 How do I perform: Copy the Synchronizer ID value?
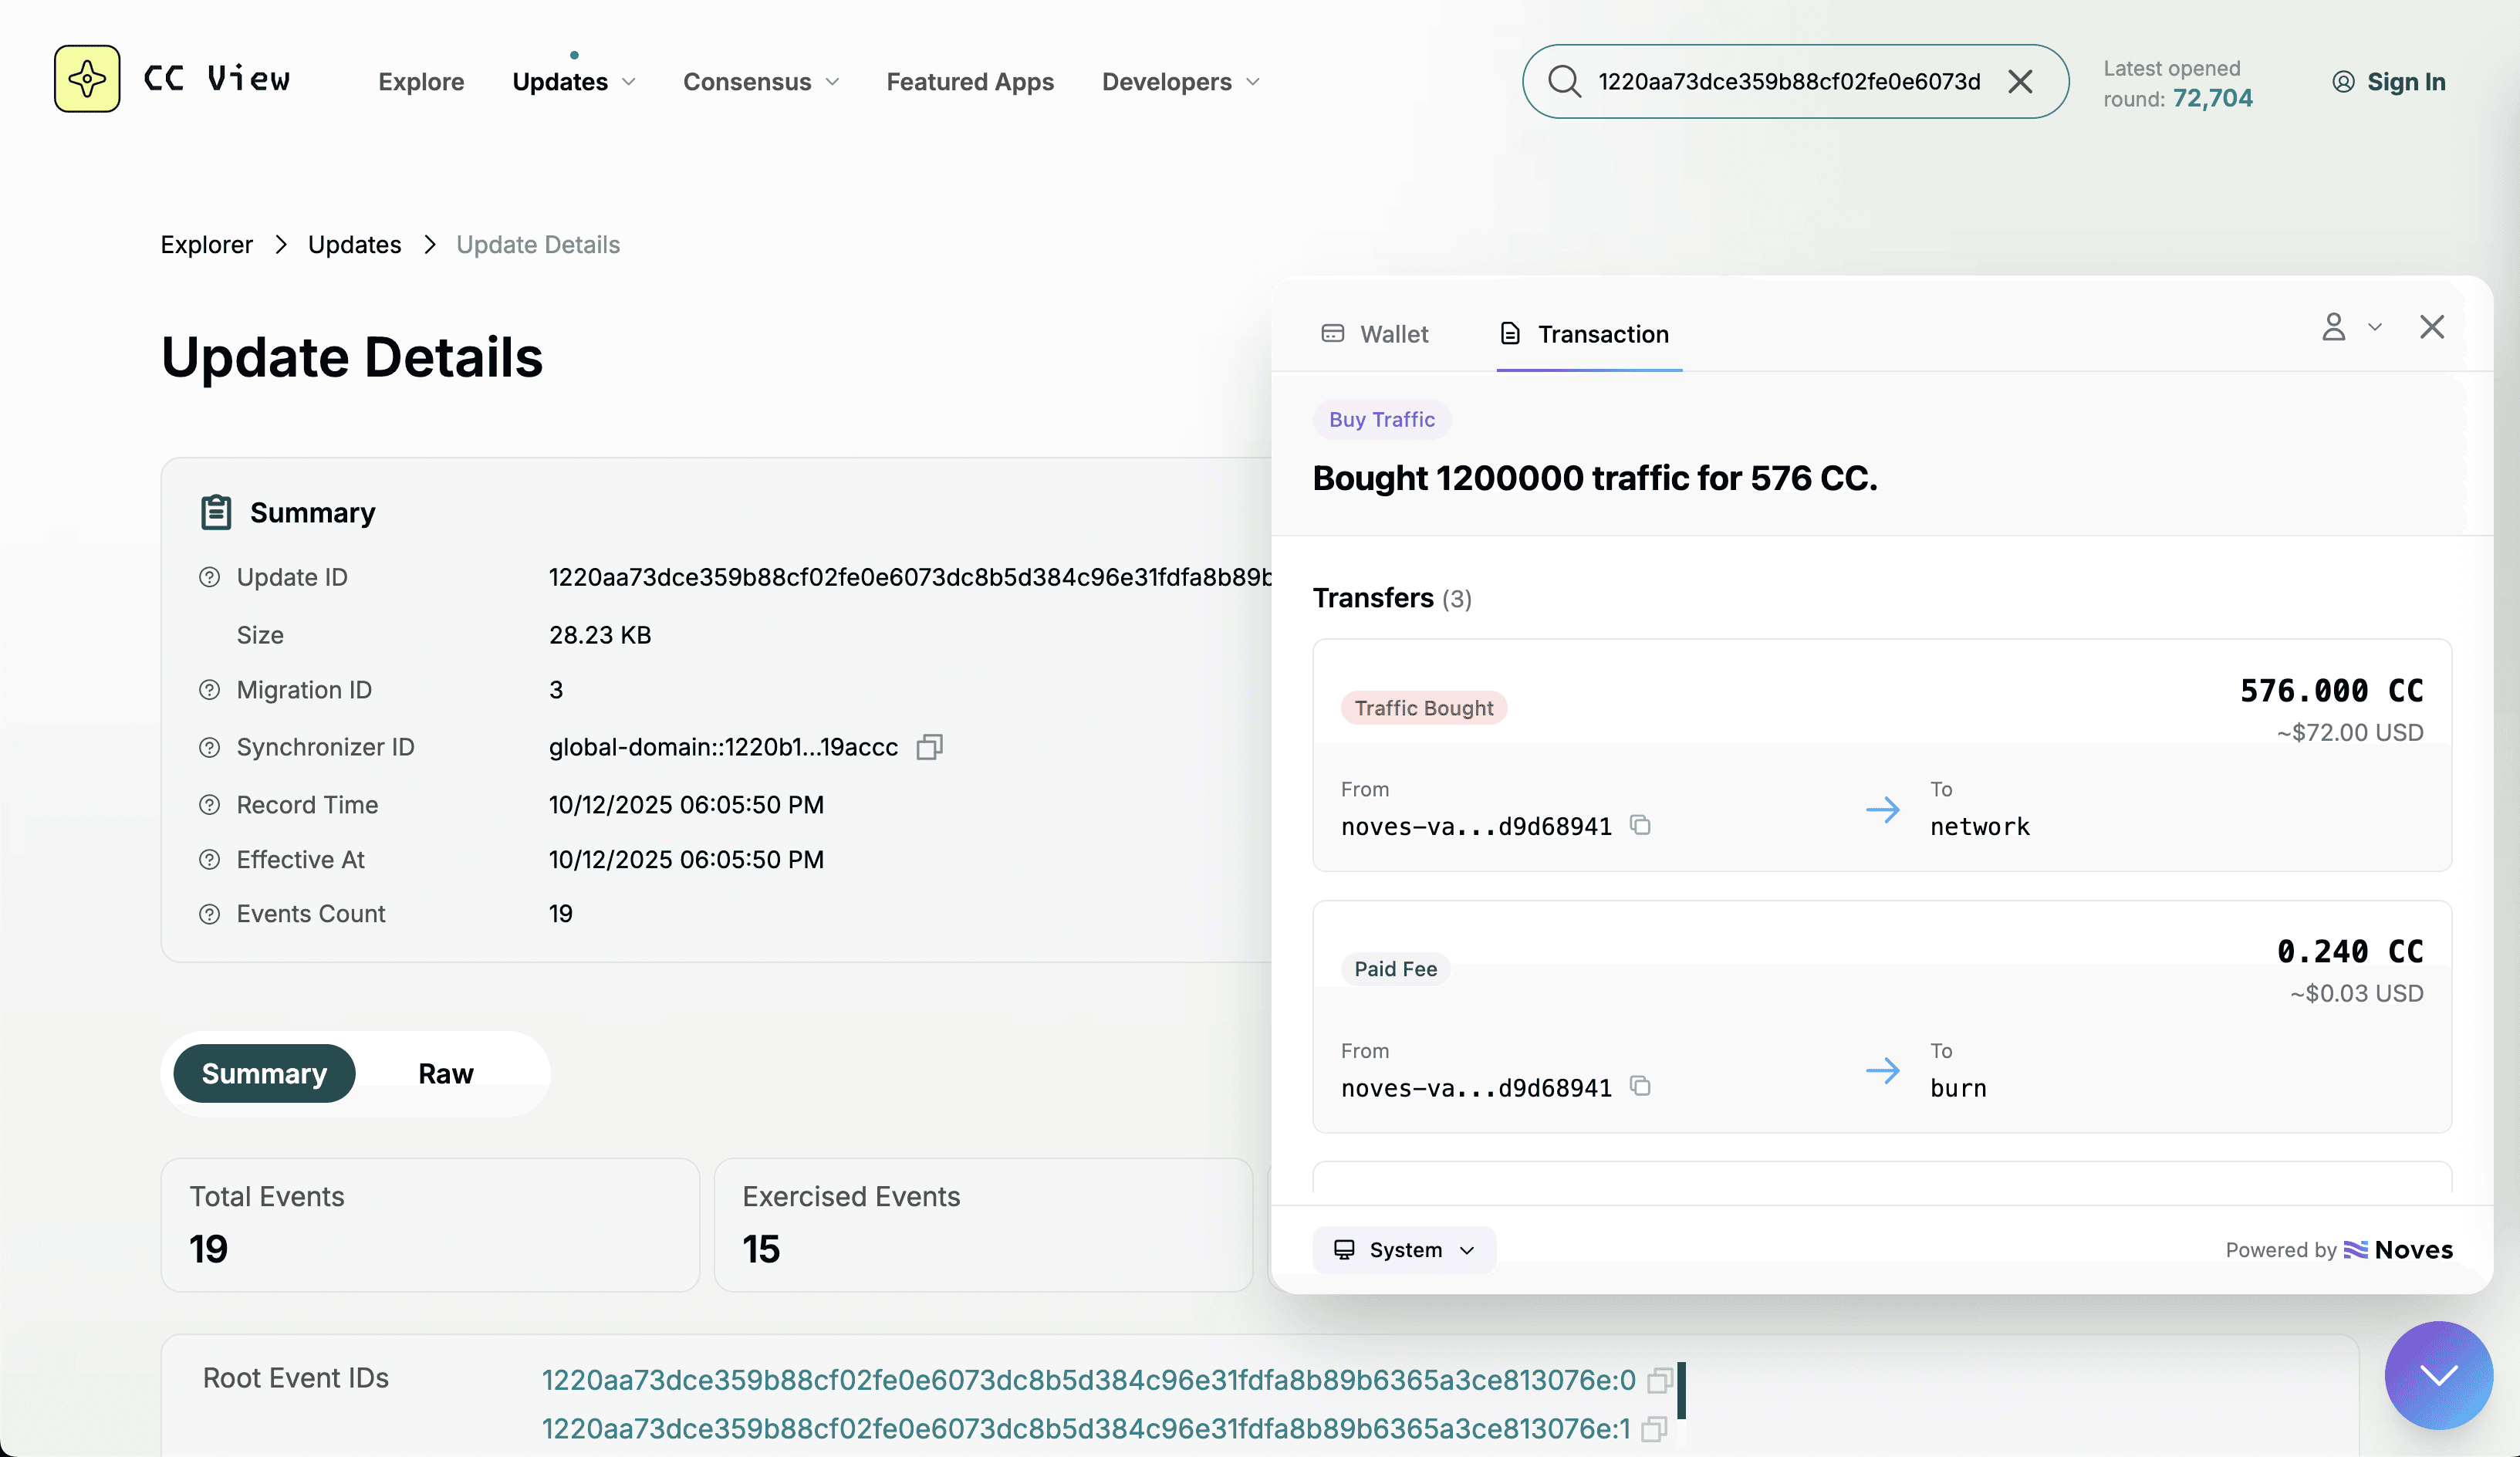pos(929,747)
